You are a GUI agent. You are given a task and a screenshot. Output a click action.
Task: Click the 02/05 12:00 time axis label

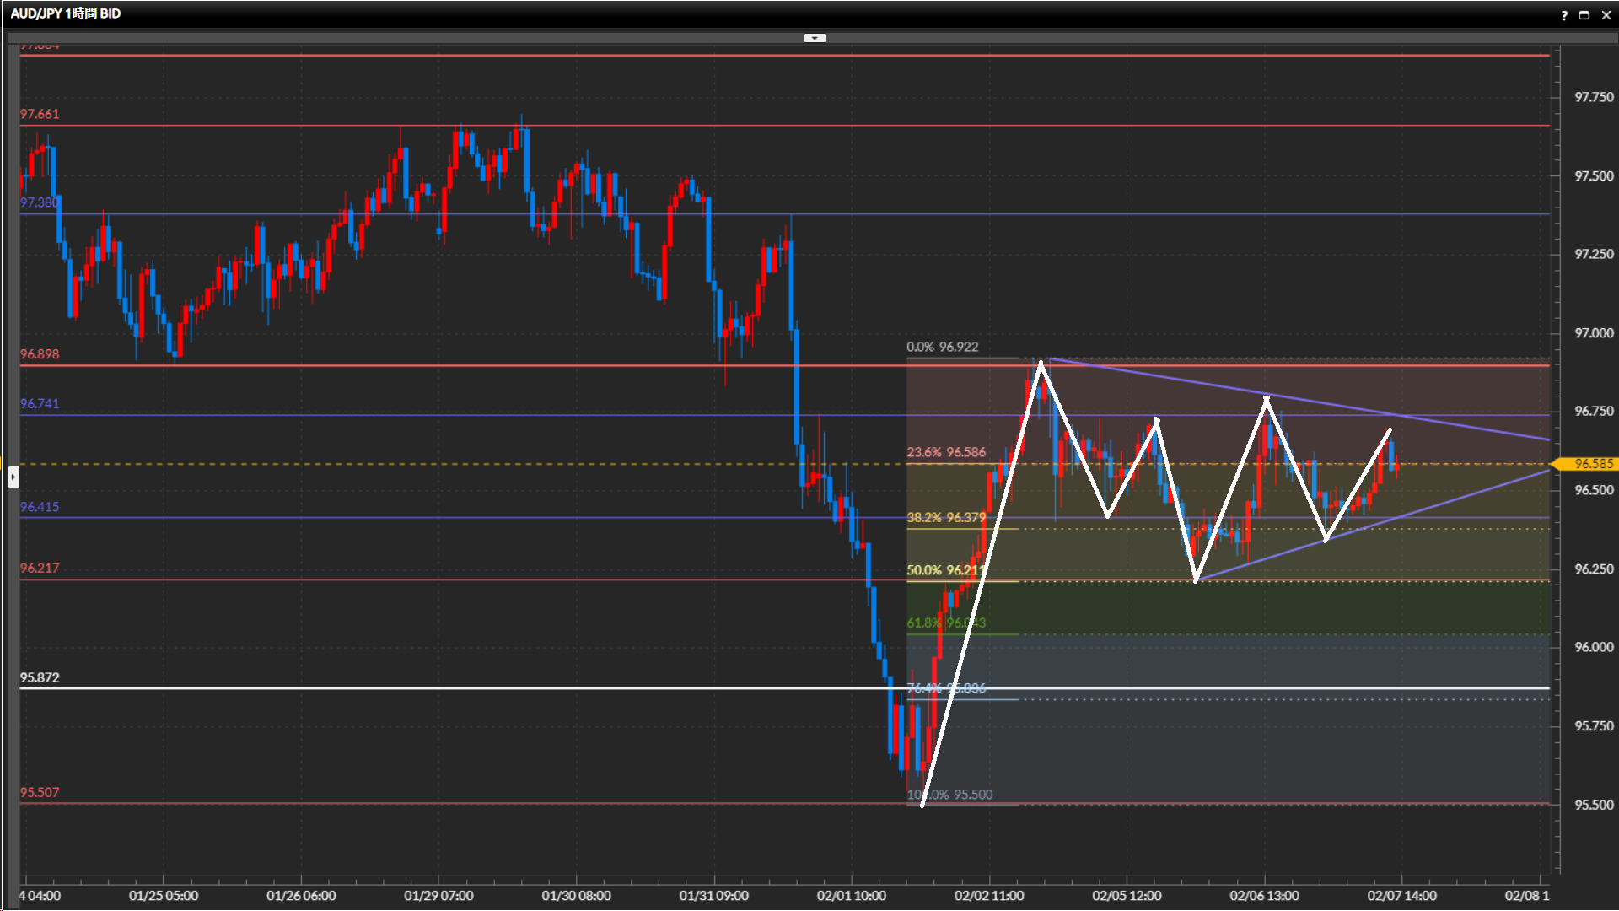click(1127, 896)
